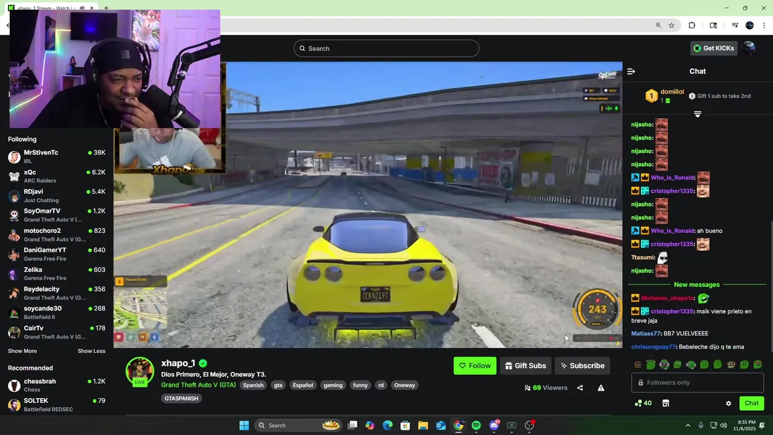
Task: Open recommended channel chessbrah
Action: (57, 385)
